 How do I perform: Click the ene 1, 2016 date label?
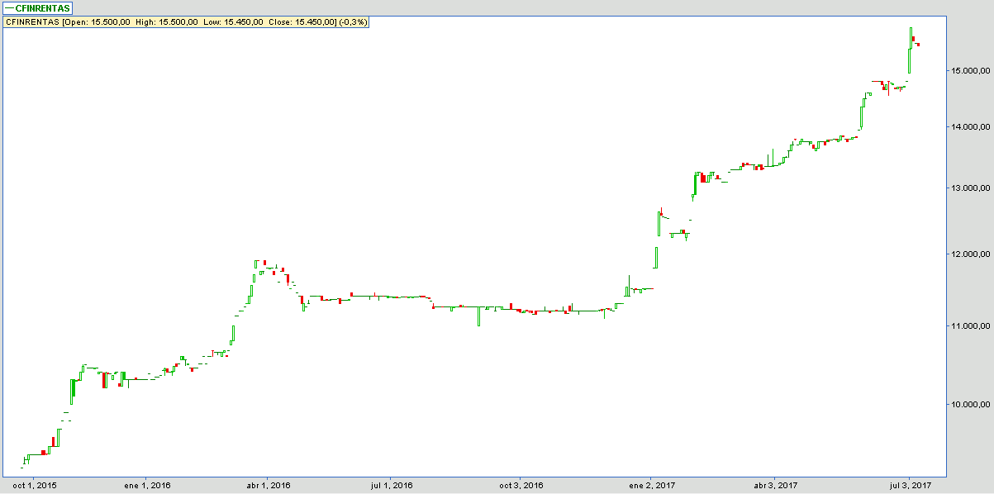[147, 486]
